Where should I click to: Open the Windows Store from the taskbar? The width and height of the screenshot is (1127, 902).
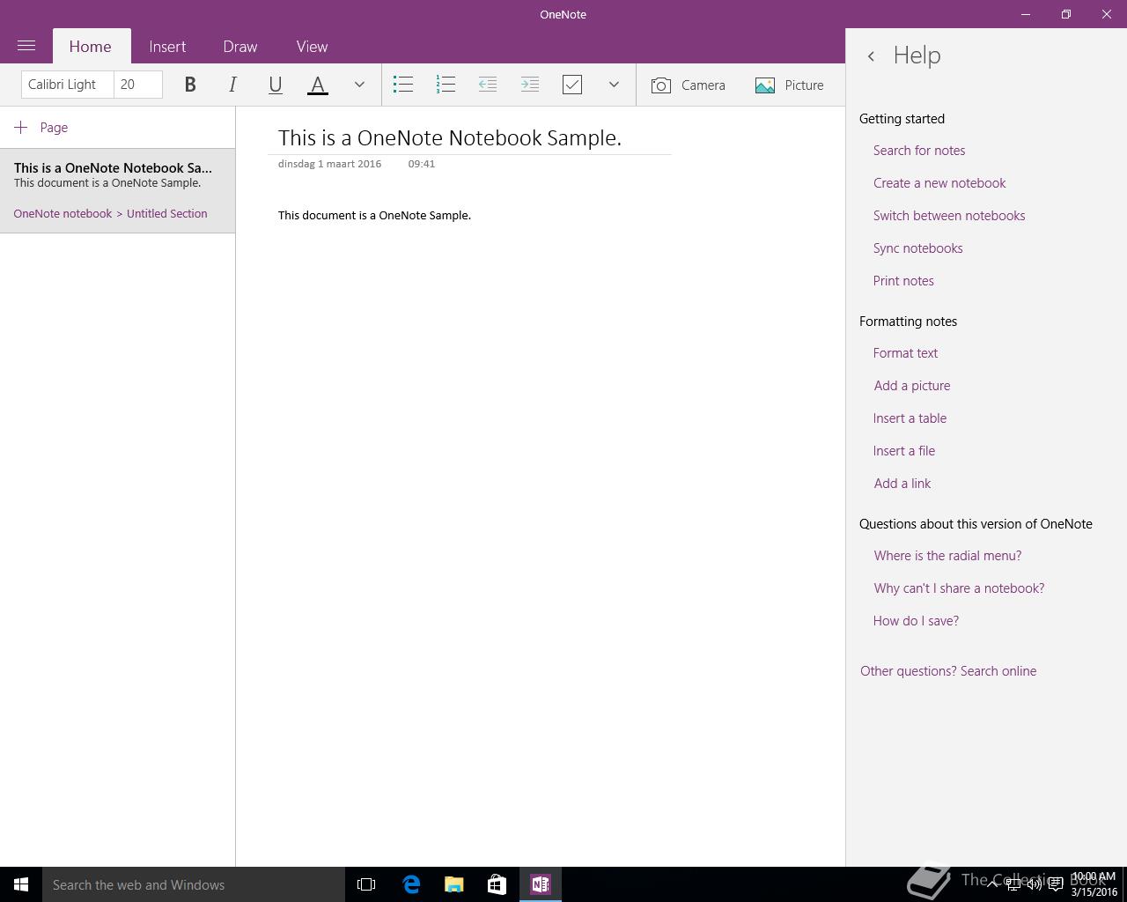(x=497, y=884)
